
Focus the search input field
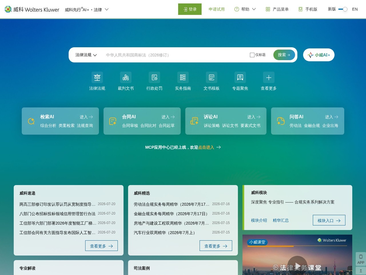[x=174, y=55]
